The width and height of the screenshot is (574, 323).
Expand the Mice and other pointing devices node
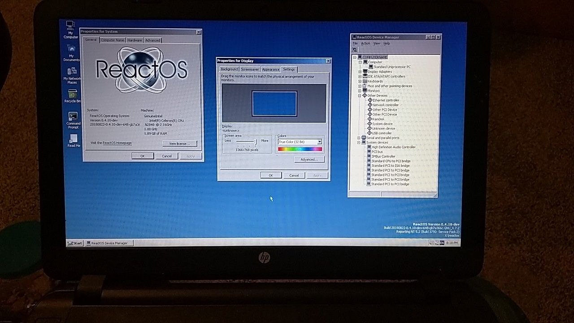click(x=360, y=86)
